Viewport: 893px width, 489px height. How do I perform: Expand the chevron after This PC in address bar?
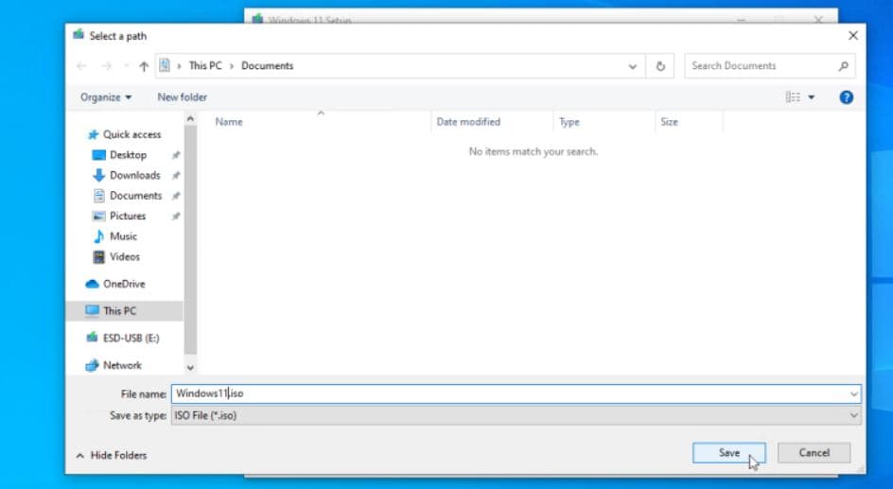pos(232,66)
